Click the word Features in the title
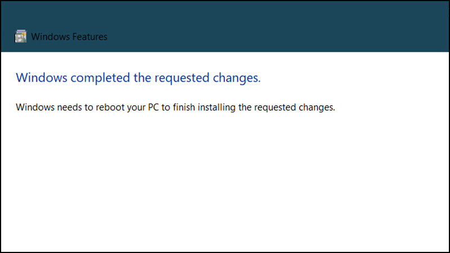 point(89,37)
